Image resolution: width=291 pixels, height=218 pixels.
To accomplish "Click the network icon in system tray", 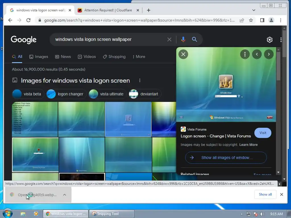I will point(248,214).
